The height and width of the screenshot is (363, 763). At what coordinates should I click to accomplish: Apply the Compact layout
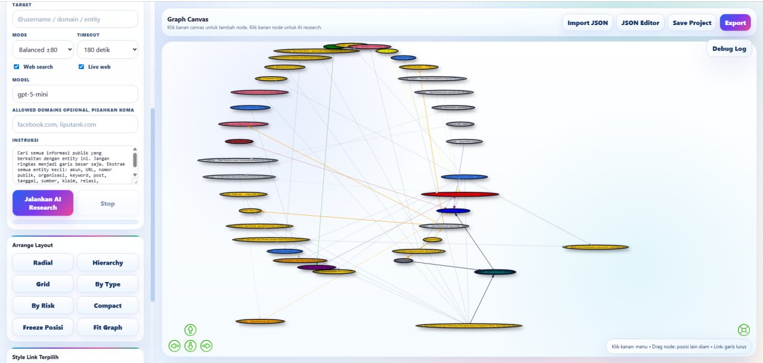[x=107, y=305]
